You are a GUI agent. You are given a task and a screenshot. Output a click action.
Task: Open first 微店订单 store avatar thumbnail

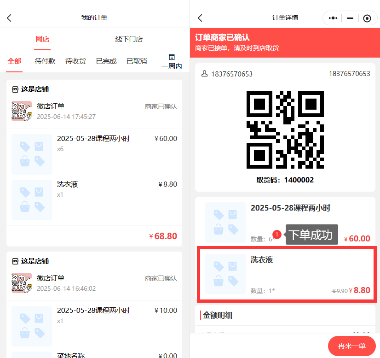(x=22, y=111)
